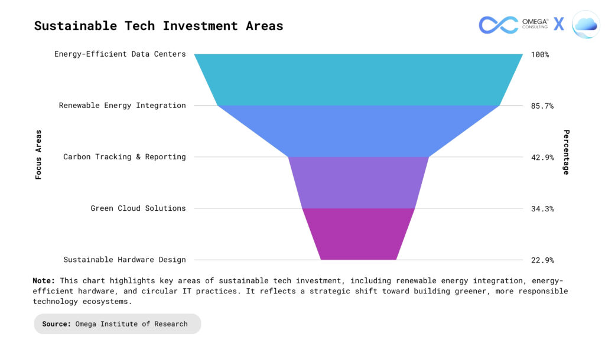Click the 42.9% percentage value
This screenshot has height=340, width=605.
point(542,158)
